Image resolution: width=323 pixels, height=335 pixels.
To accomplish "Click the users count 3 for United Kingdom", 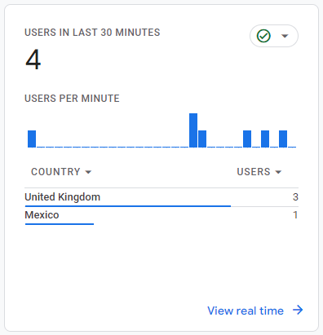I will [x=295, y=197].
